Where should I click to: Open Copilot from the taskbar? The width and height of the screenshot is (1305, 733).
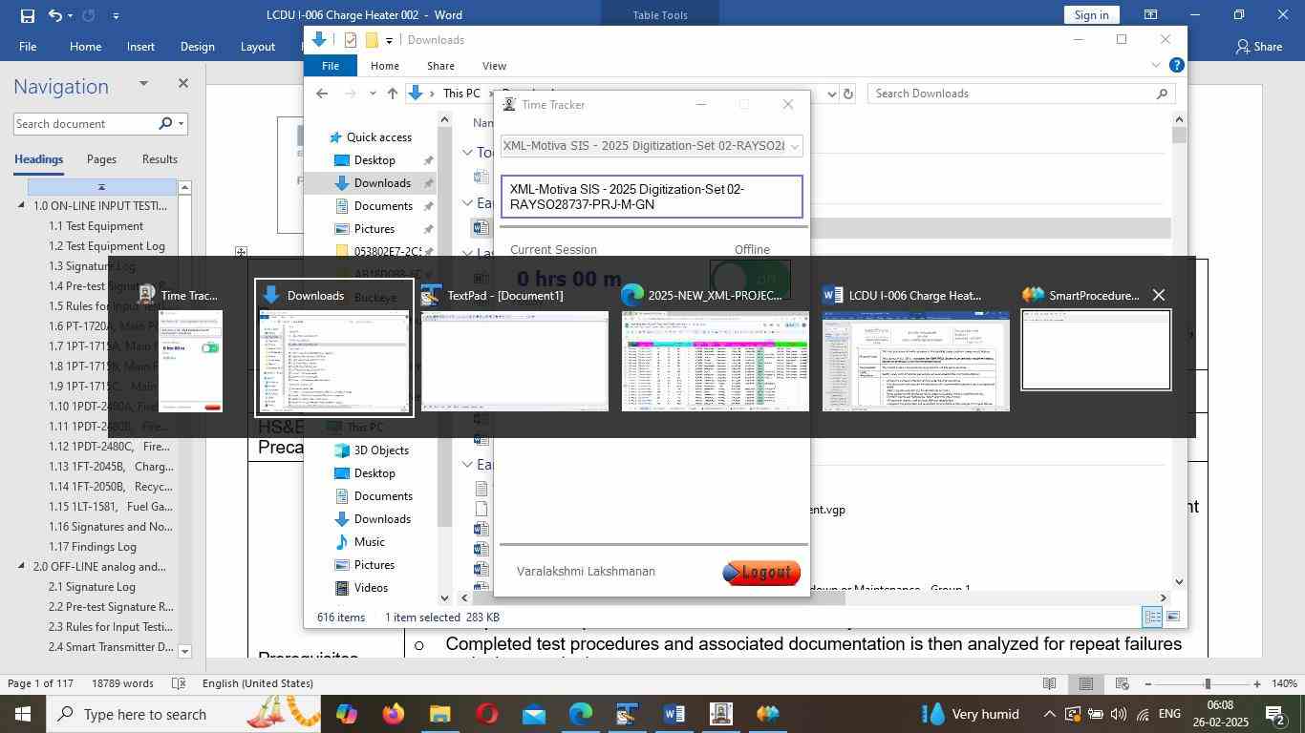346,714
